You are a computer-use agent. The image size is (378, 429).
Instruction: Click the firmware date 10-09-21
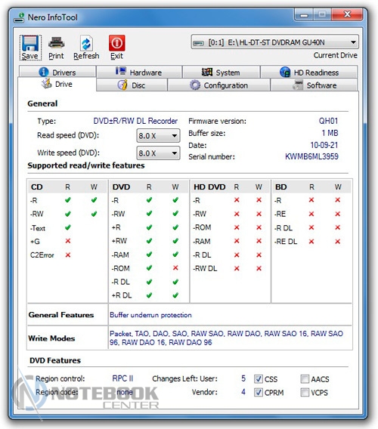click(x=324, y=145)
